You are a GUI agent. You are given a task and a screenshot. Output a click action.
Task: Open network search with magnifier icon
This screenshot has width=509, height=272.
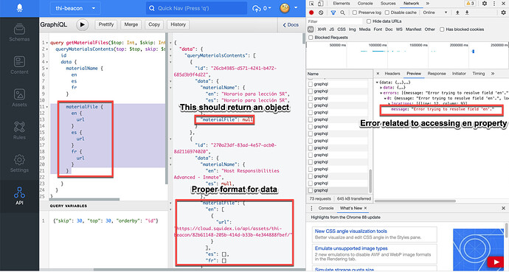(x=342, y=13)
